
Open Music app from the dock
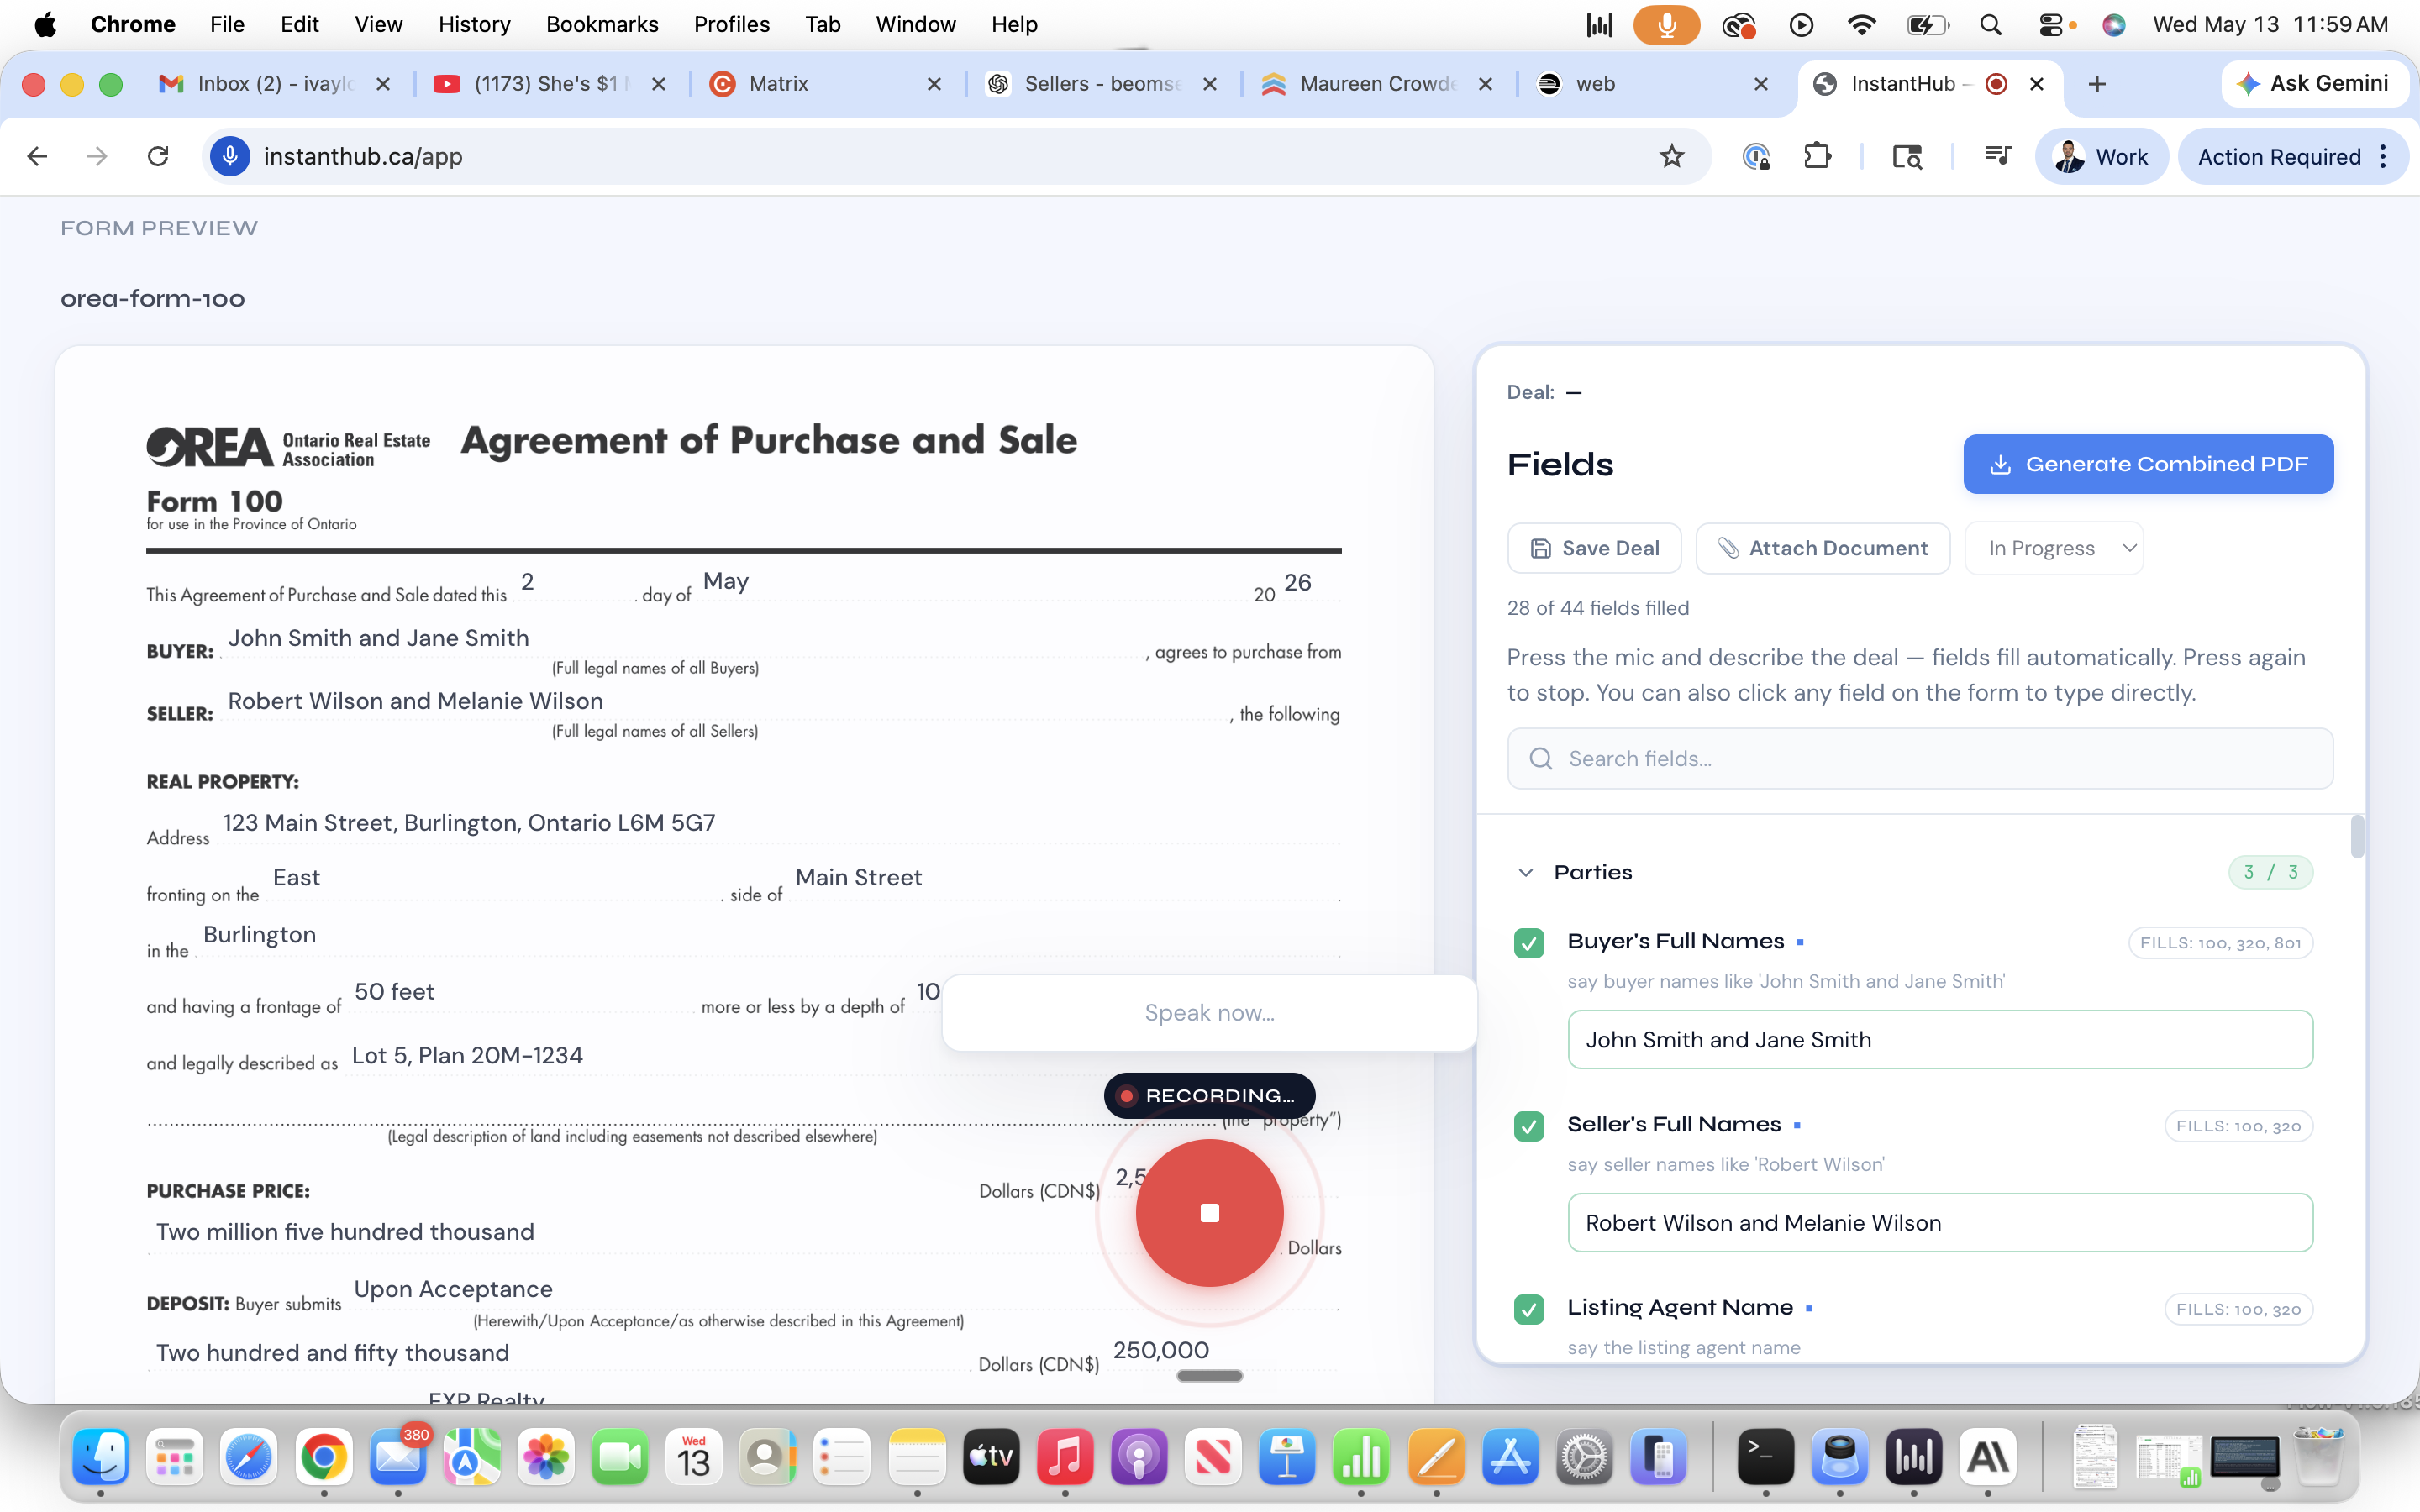pos(1065,1456)
